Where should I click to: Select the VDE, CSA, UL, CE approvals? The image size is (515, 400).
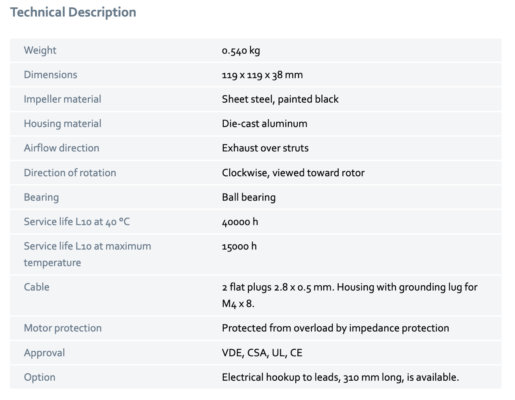tap(262, 353)
